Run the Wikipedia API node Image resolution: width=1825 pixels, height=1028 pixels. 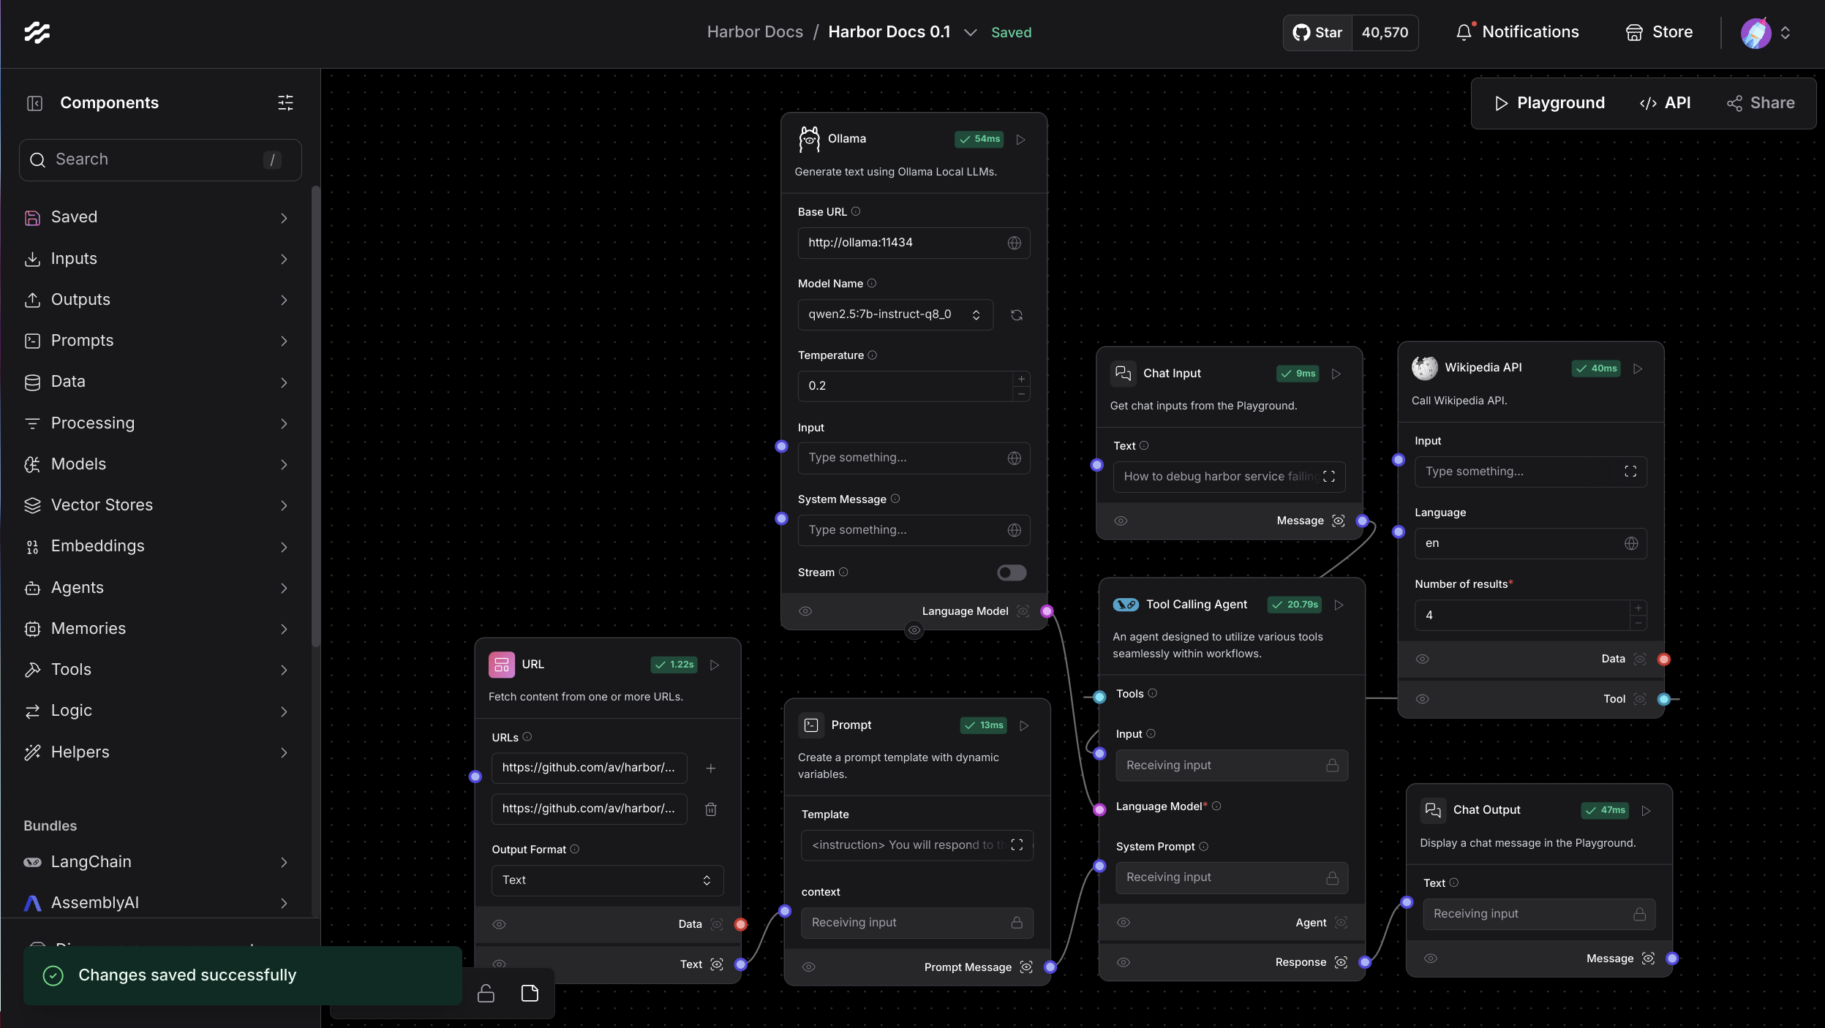click(1638, 369)
